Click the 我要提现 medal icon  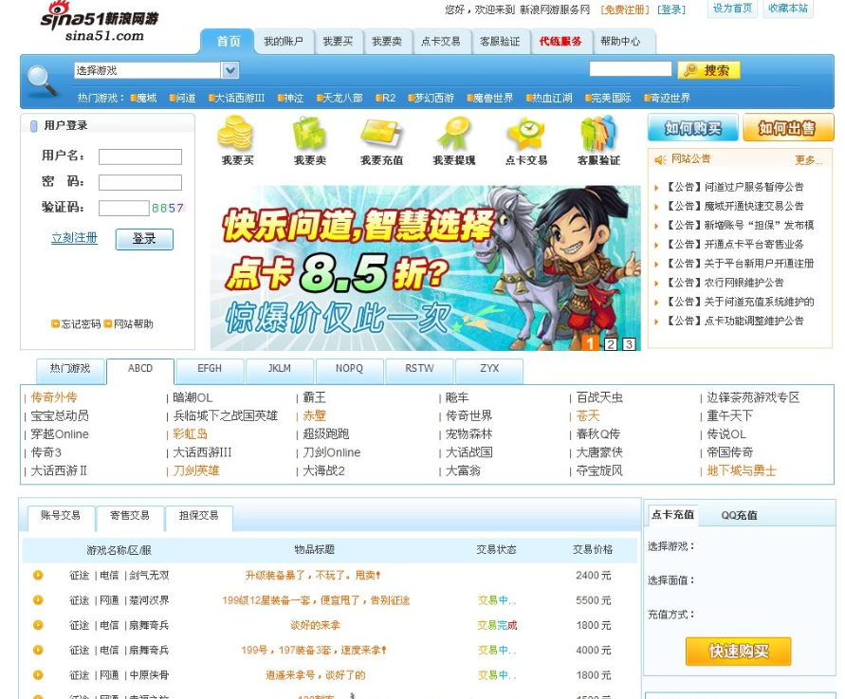tap(453, 133)
